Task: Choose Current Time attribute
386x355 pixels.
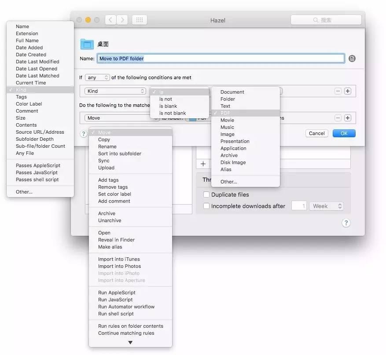Action: (31, 83)
